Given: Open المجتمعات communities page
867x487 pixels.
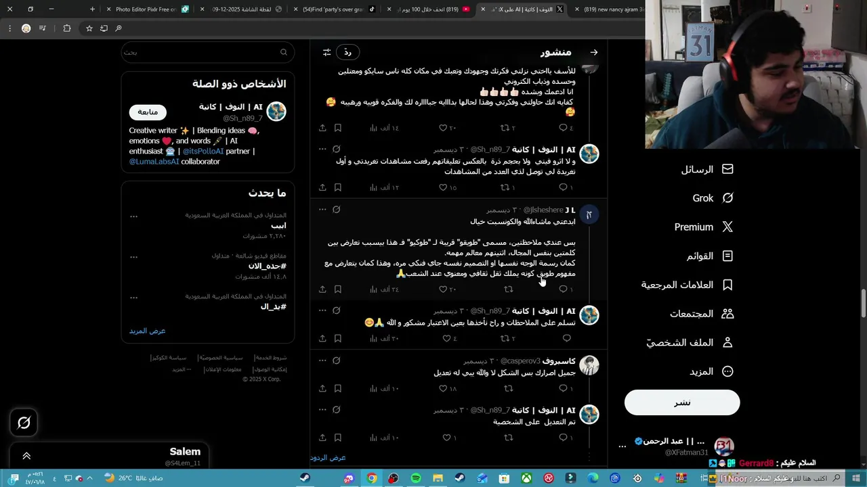Looking at the screenshot, I should [702, 314].
